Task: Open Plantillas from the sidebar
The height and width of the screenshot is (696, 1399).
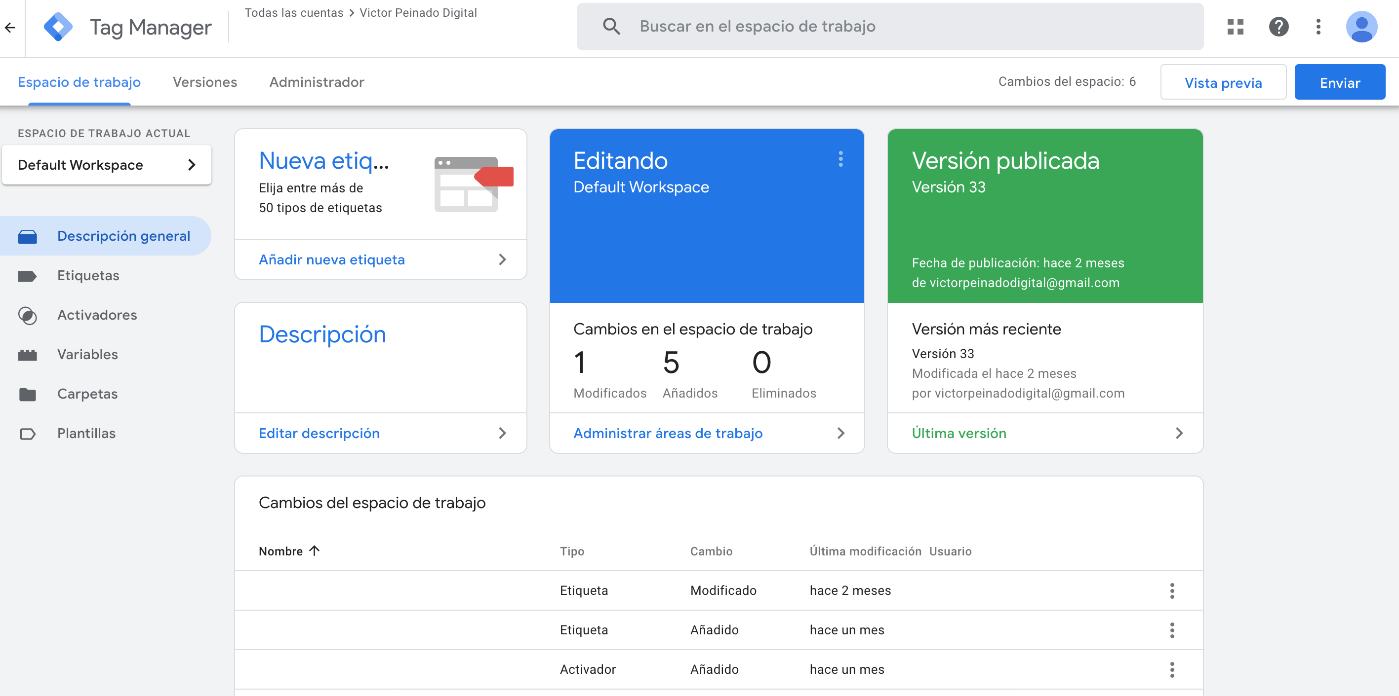Action: click(86, 434)
